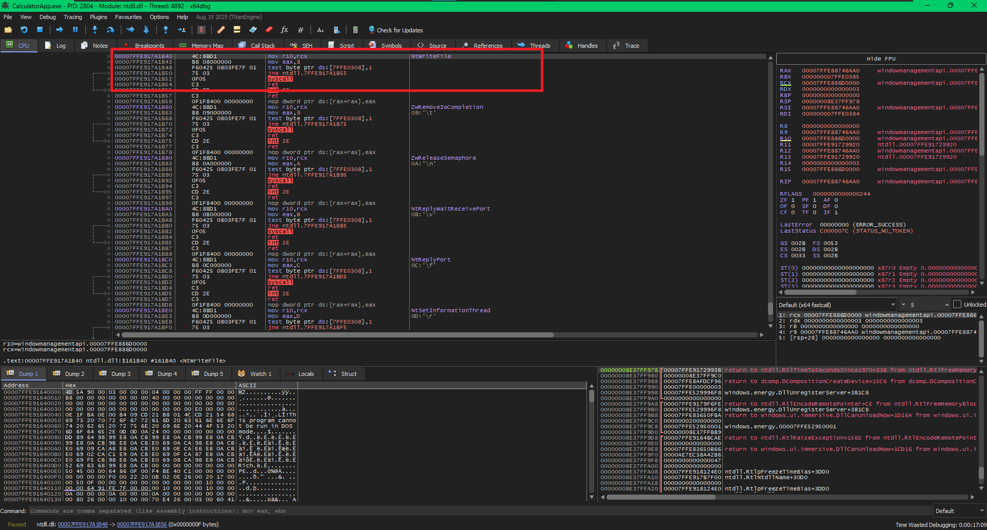This screenshot has height=530, width=987.
Task: Open the calculator icon in toolbar
Action: coord(355,30)
